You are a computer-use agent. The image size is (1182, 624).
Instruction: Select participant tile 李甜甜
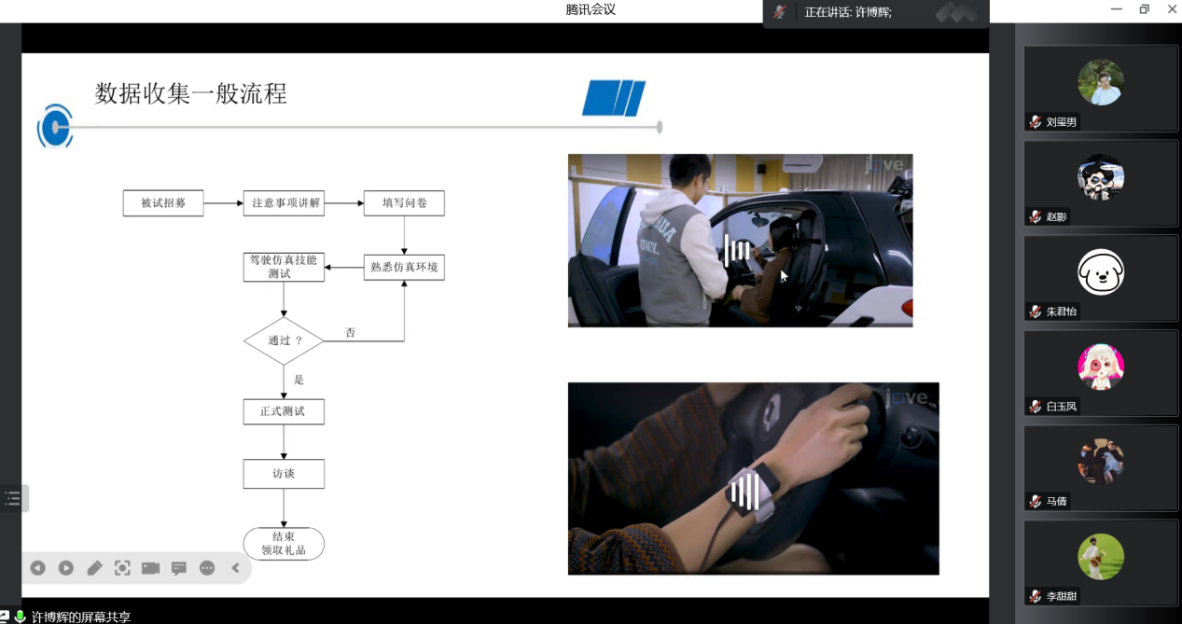1101,563
